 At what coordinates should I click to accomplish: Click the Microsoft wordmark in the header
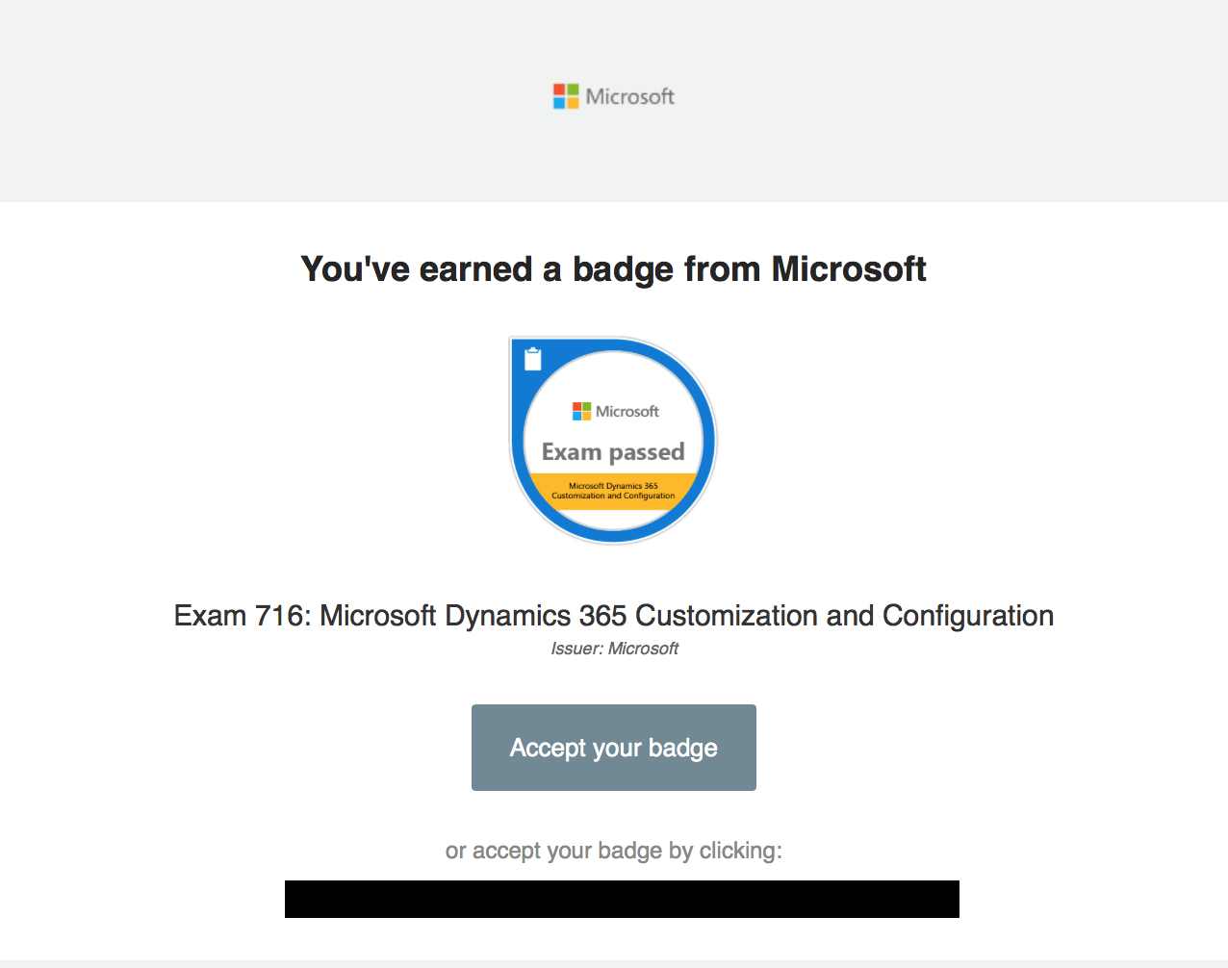pos(629,96)
